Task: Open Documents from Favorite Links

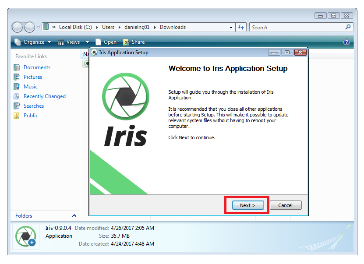Action: tap(37, 67)
